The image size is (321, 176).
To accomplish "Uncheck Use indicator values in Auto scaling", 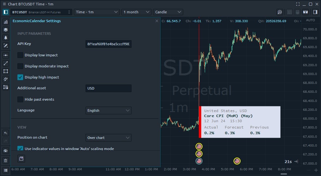I will (x=20, y=148).
